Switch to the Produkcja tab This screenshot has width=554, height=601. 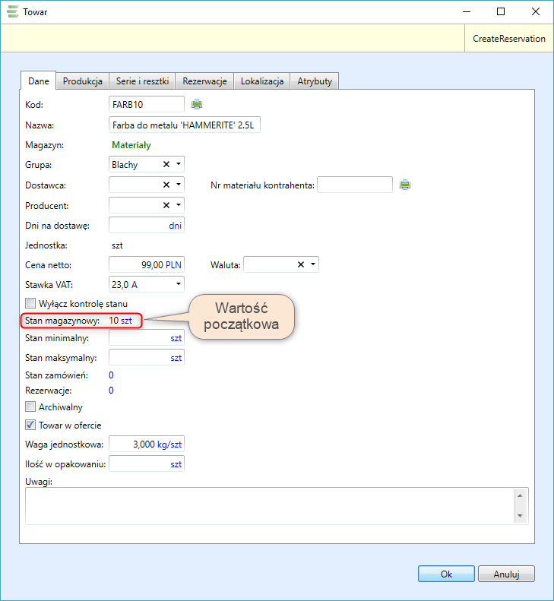click(83, 81)
